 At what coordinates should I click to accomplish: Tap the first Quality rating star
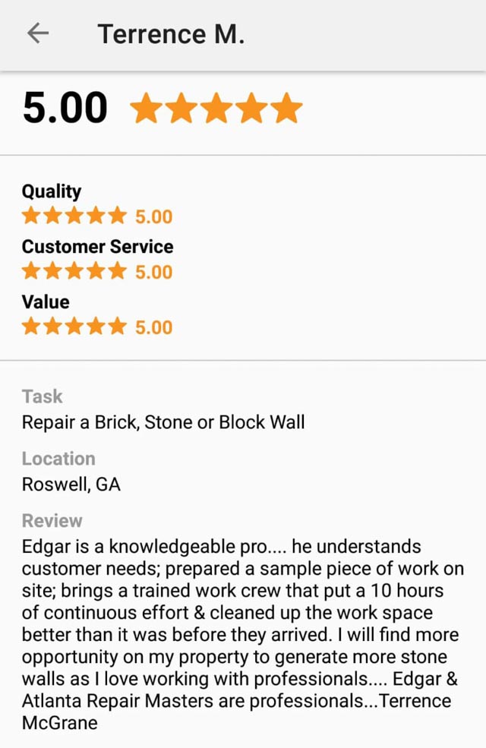coord(31,216)
